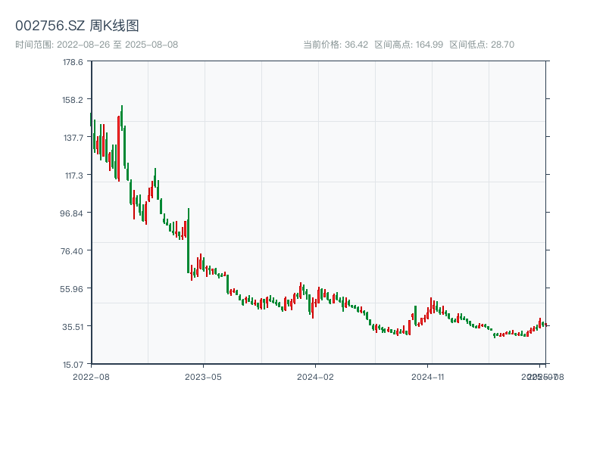
Task: Click the 2022-08 x-axis label
Action: (90, 376)
